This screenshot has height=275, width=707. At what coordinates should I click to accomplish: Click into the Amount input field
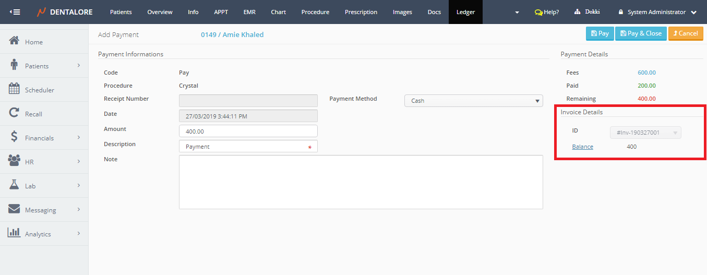click(x=248, y=131)
